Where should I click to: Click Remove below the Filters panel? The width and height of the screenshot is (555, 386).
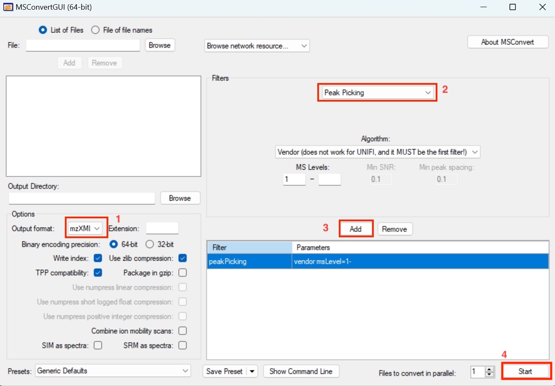click(x=394, y=229)
